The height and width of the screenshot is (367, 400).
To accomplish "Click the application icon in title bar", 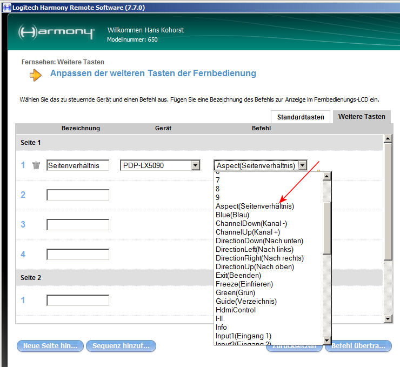I will click(5, 8).
